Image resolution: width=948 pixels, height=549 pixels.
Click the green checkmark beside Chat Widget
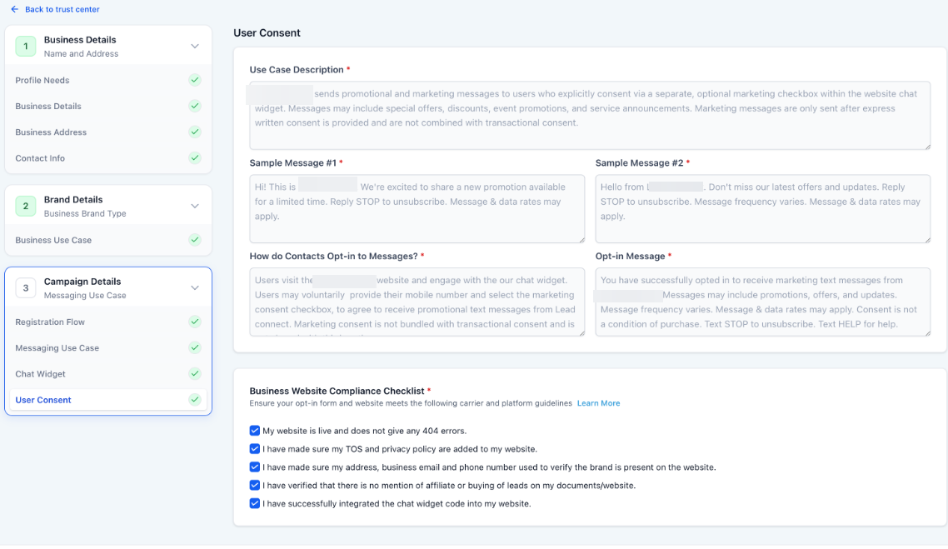point(195,373)
